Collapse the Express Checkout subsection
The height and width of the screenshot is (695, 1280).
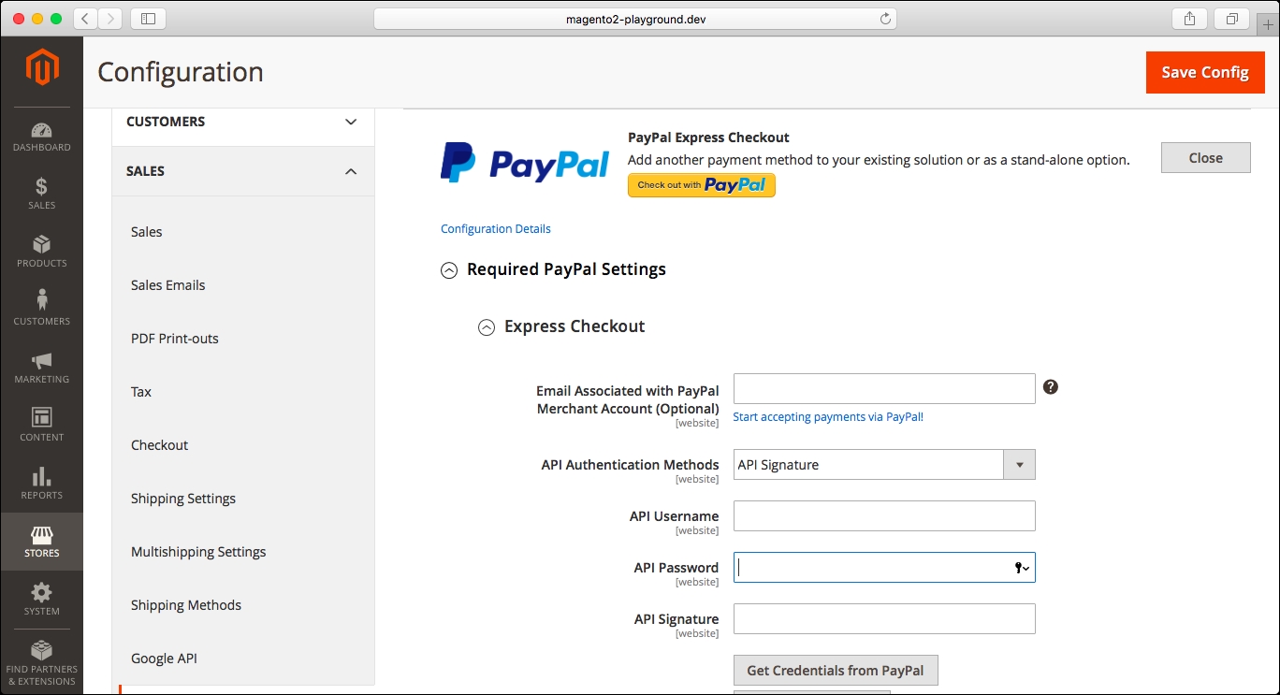tap(487, 327)
